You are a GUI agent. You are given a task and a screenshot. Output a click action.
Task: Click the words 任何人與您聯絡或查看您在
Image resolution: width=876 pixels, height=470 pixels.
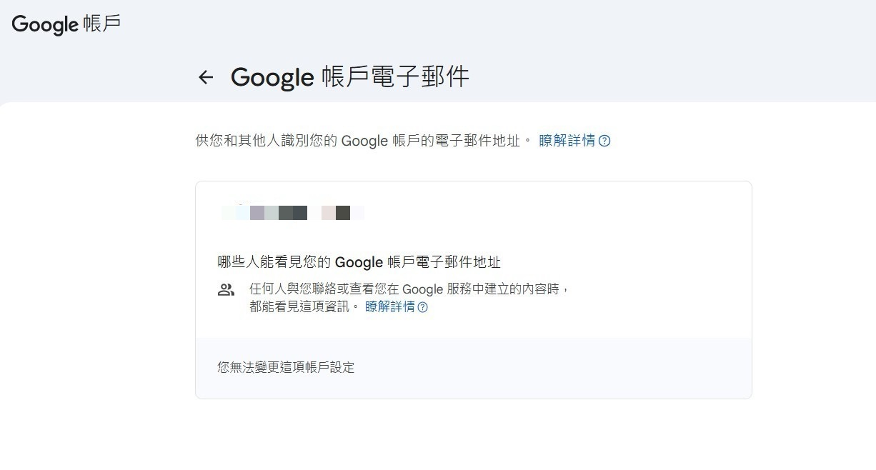[324, 289]
